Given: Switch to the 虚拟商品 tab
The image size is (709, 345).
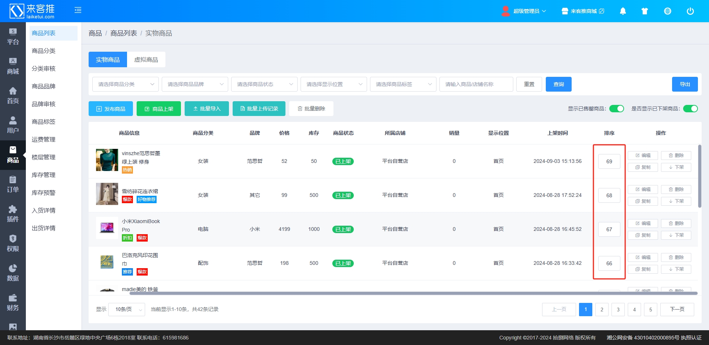Looking at the screenshot, I should pos(146,59).
